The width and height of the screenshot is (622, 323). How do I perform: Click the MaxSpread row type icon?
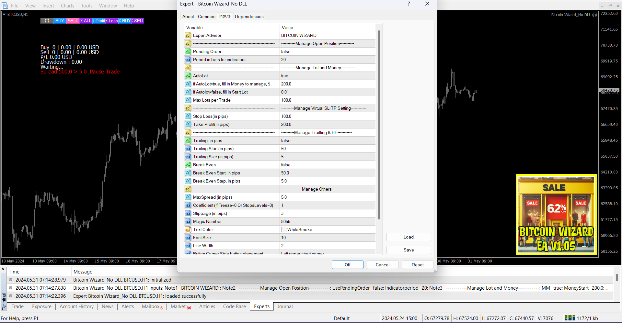[188, 197]
